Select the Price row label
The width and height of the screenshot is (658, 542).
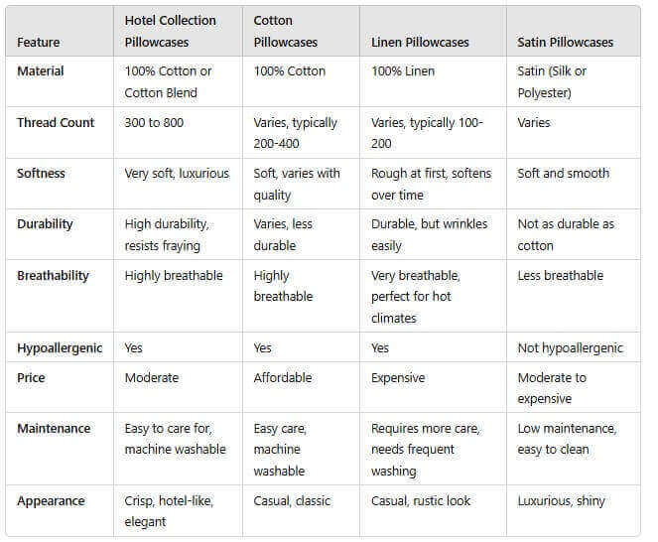31,377
